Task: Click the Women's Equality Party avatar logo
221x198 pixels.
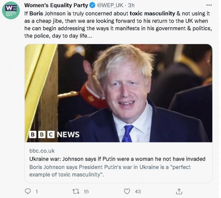Action: coord(11,10)
